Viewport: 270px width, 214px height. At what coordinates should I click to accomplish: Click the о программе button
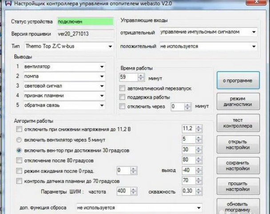coord(238,80)
